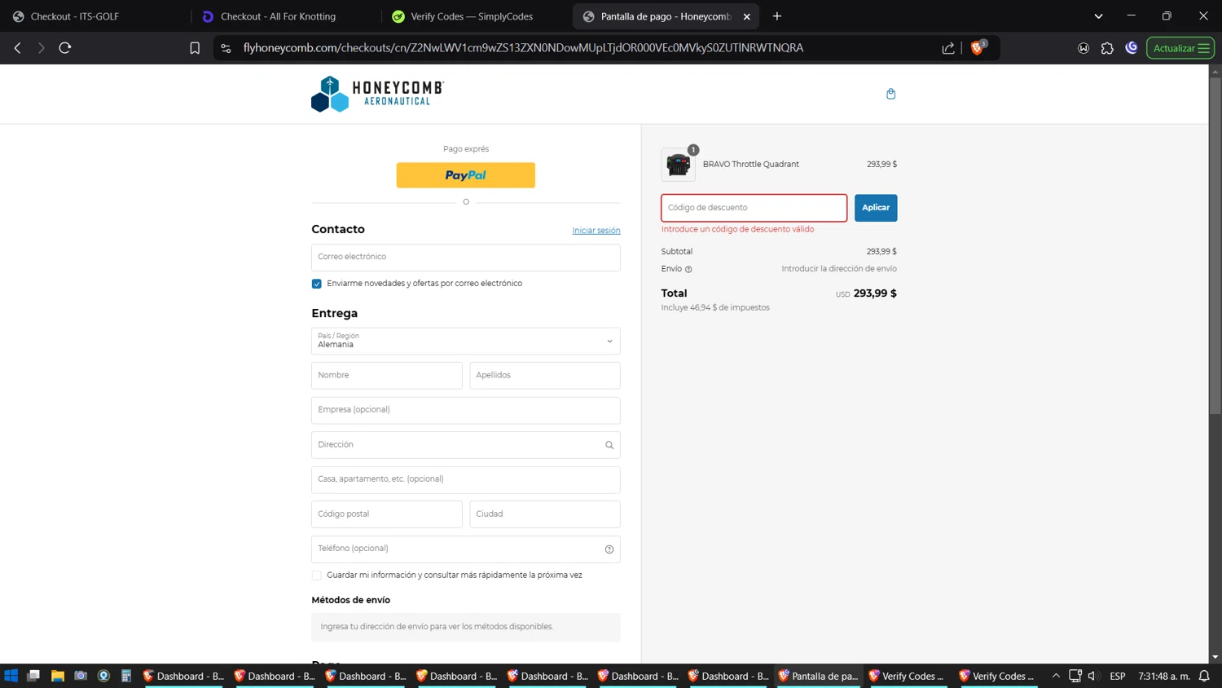Click the Empresa (opcional) field
This screenshot has height=688, width=1222.
pos(466,410)
